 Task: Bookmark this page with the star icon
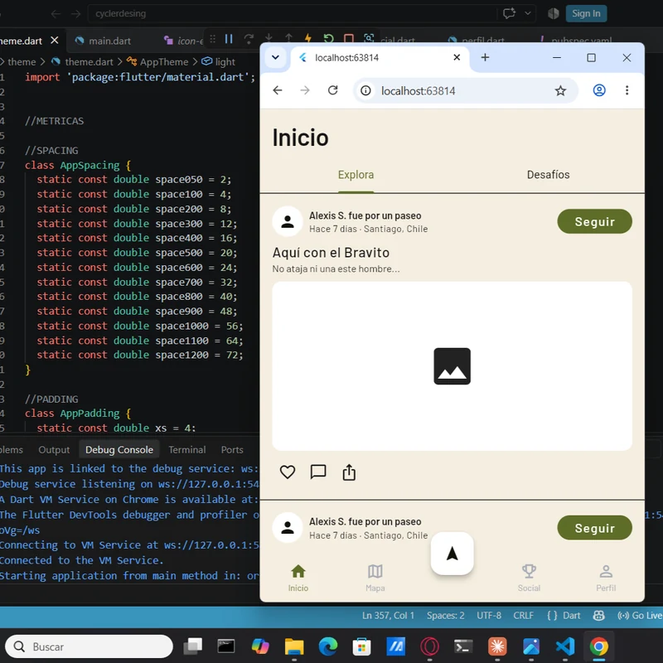pos(560,90)
